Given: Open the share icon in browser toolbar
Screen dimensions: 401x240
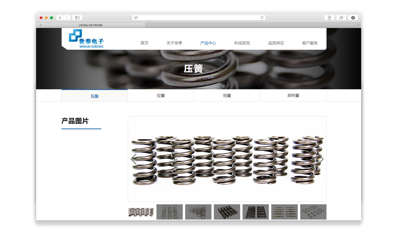Looking at the screenshot, I should coord(329,18).
